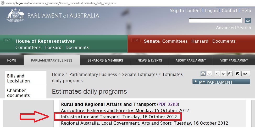This screenshot has height=128, width=255.
Task: Open Bills and Legislation sidebar item
Action: (26, 78)
